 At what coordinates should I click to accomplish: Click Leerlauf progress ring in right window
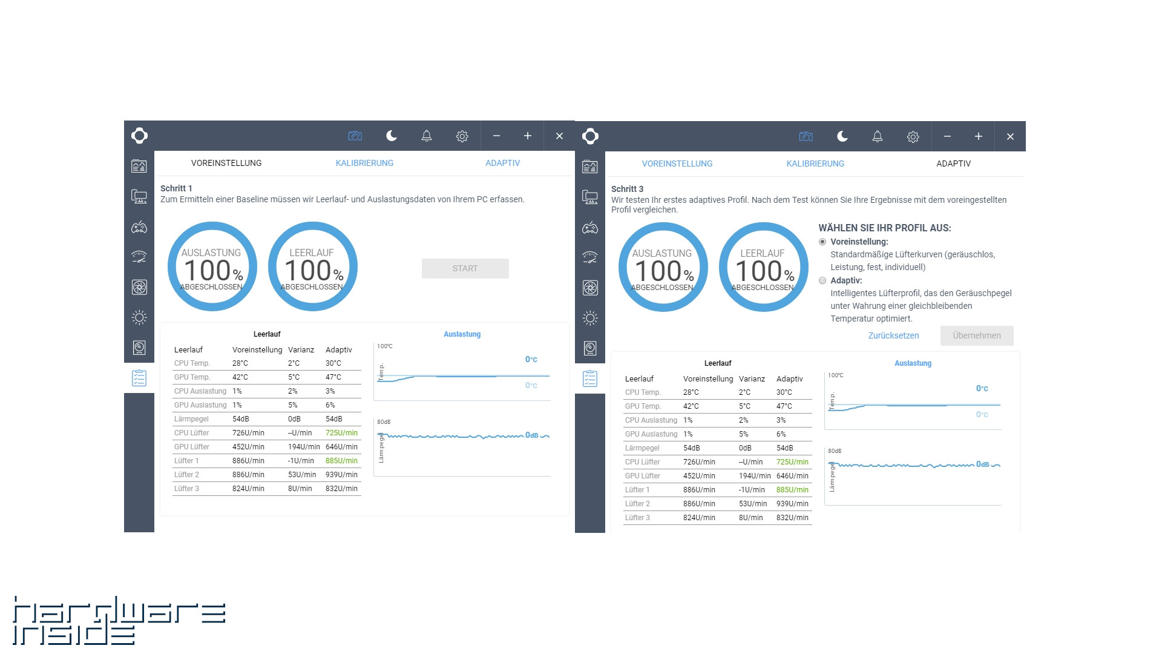point(763,267)
